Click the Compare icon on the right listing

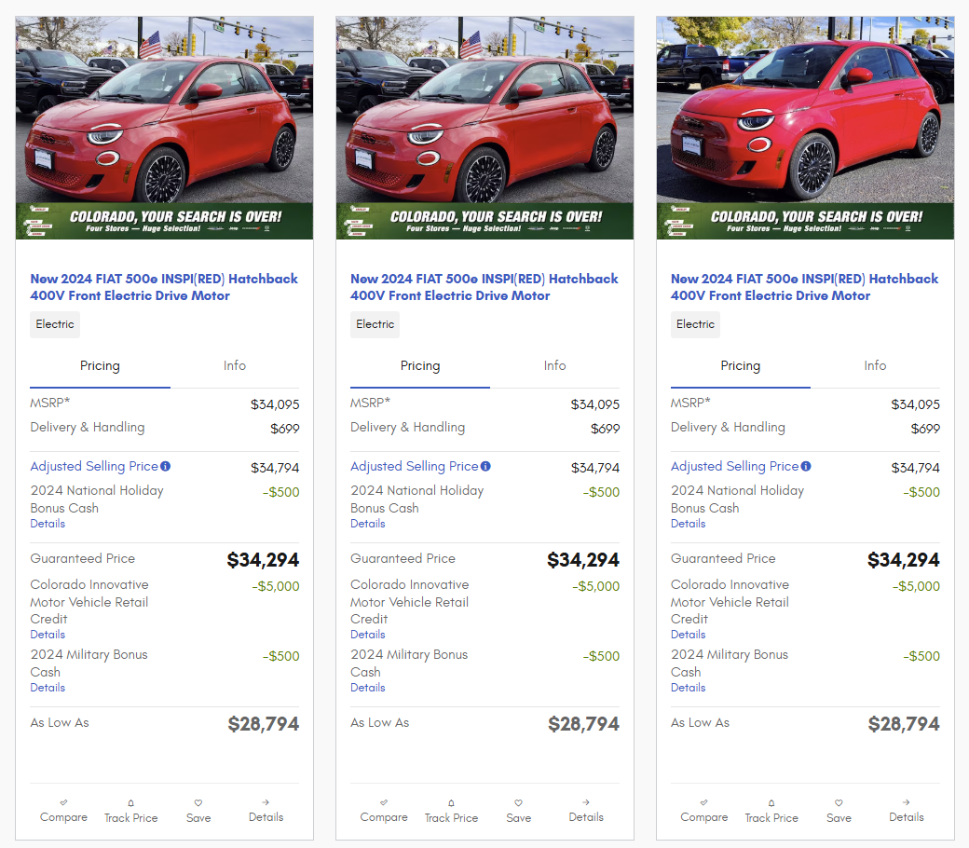pyautogui.click(x=703, y=802)
